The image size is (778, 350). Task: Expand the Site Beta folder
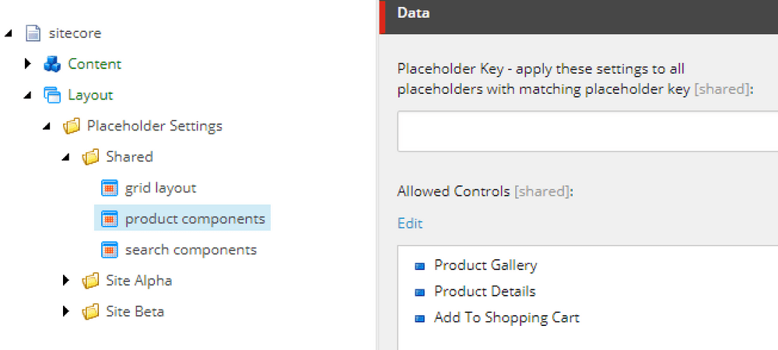pos(66,312)
